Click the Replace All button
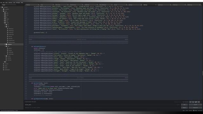This screenshot has height=114, width=203. pyautogui.click(x=195, y=108)
